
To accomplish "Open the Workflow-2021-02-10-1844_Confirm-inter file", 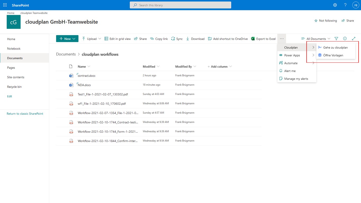I will point(108,141).
